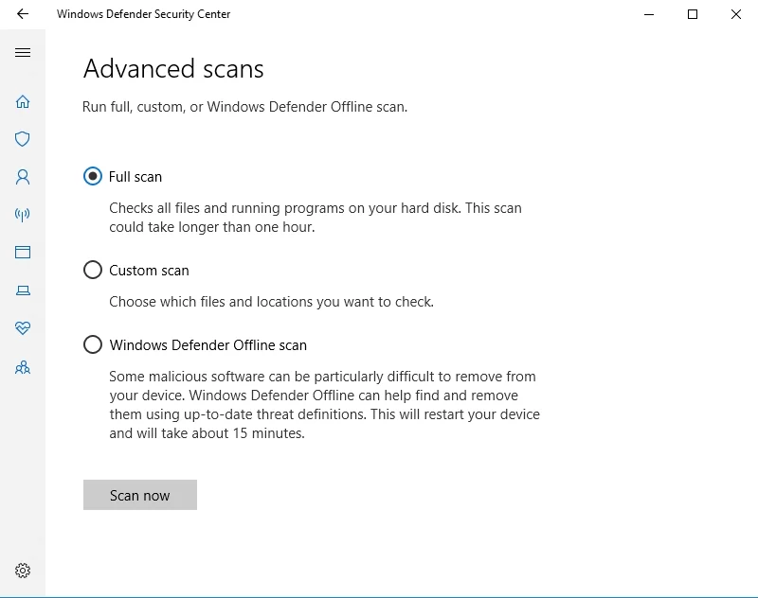This screenshot has height=598, width=758.
Task: Open App & browser control icon
Action: click(x=23, y=253)
